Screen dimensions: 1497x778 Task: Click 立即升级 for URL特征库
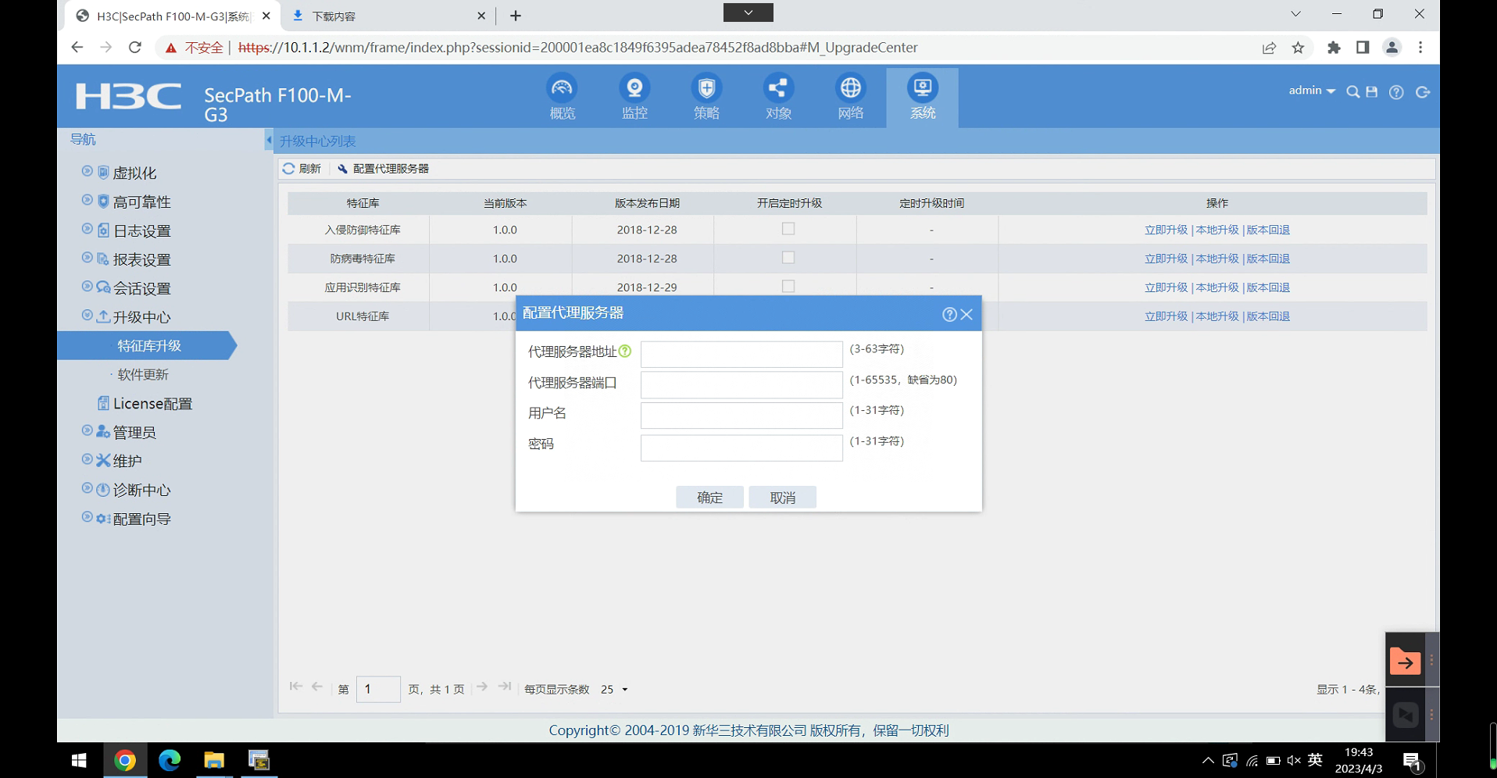pyautogui.click(x=1166, y=316)
